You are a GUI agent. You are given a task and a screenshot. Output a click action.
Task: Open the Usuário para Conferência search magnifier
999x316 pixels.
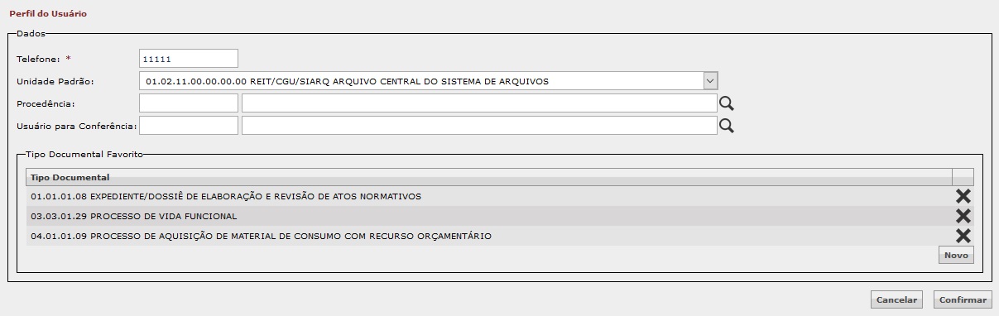click(727, 126)
